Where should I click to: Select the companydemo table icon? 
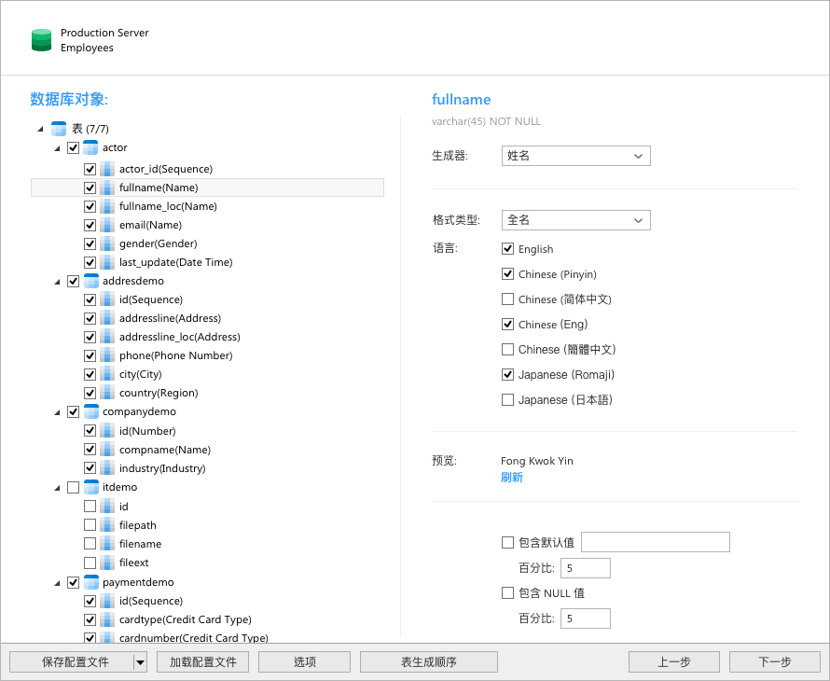click(x=90, y=411)
